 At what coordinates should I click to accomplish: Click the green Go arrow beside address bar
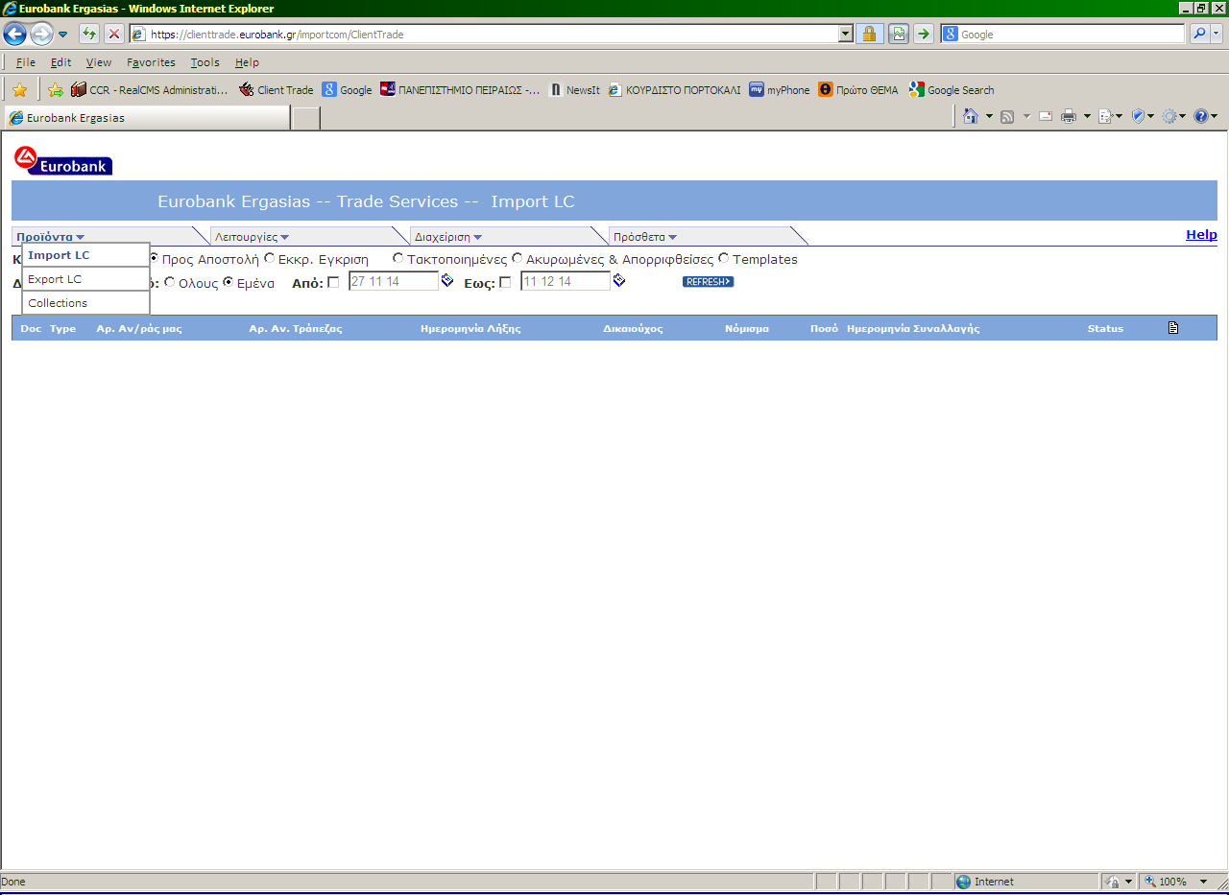tap(923, 35)
